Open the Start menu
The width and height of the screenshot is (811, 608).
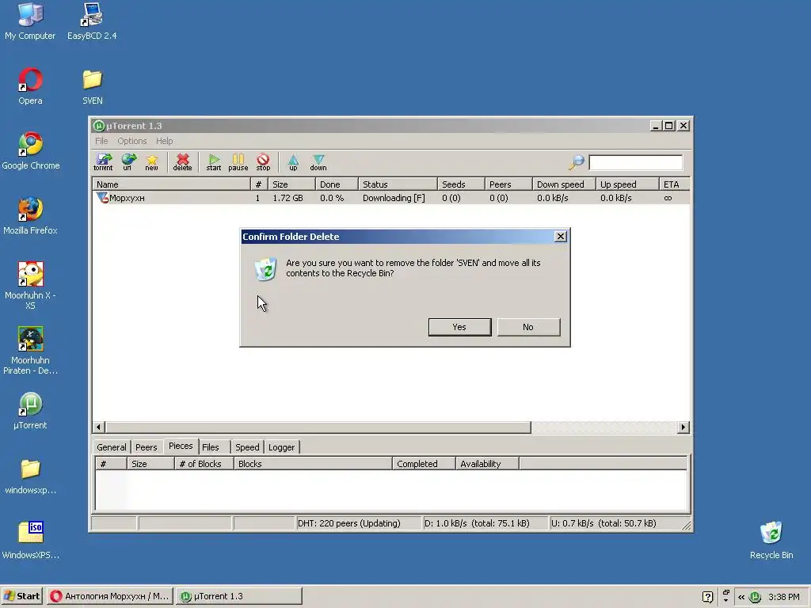pos(21,596)
